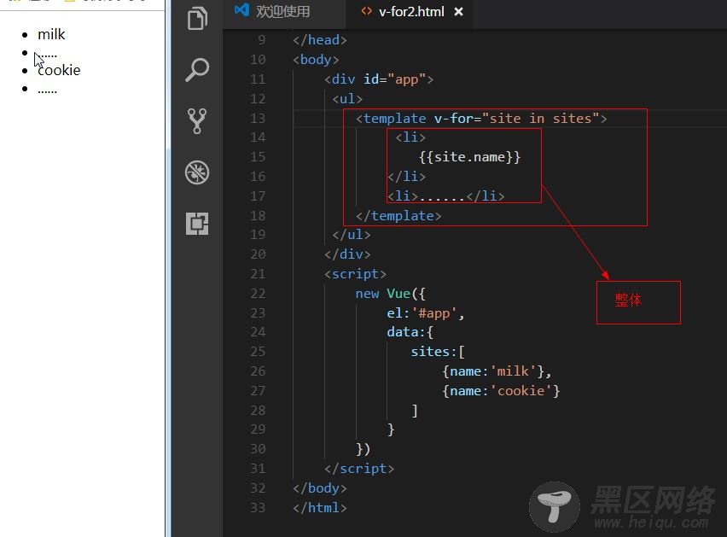Click the {{site.name}} expression
Viewport: 727px width, 537px height.
click(x=469, y=157)
